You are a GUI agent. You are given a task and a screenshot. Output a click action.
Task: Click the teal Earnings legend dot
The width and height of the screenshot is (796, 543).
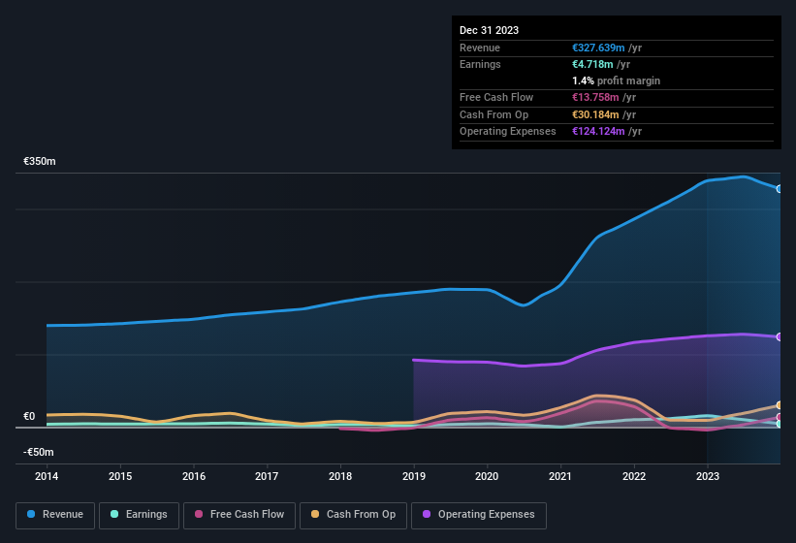click(115, 515)
